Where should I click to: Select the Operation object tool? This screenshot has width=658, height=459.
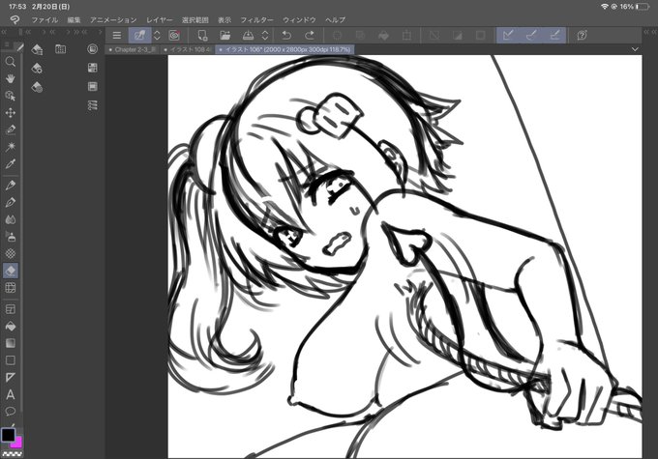tap(11, 96)
